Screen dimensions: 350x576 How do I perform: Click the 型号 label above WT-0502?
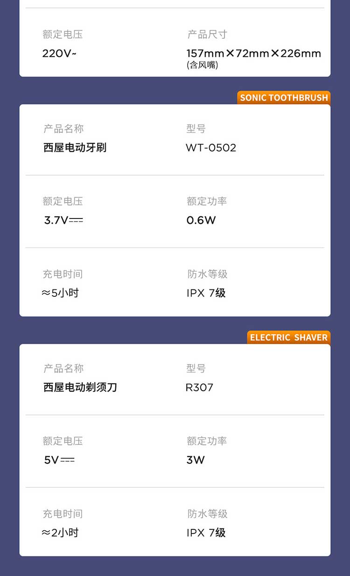point(196,129)
